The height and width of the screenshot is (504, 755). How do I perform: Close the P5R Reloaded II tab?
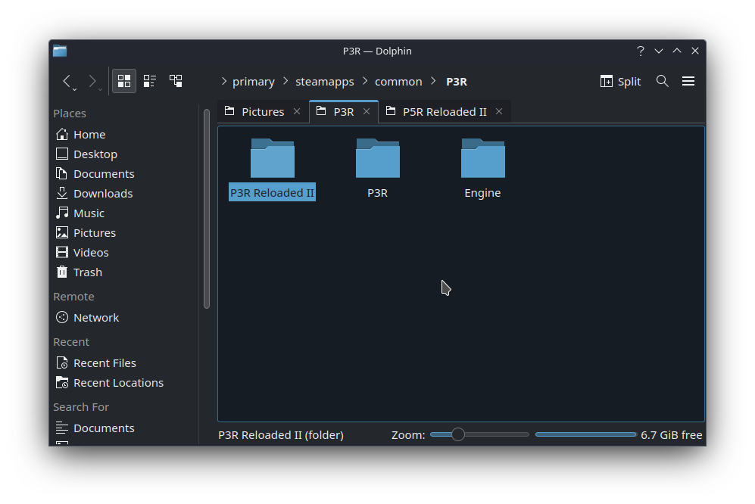click(x=499, y=112)
